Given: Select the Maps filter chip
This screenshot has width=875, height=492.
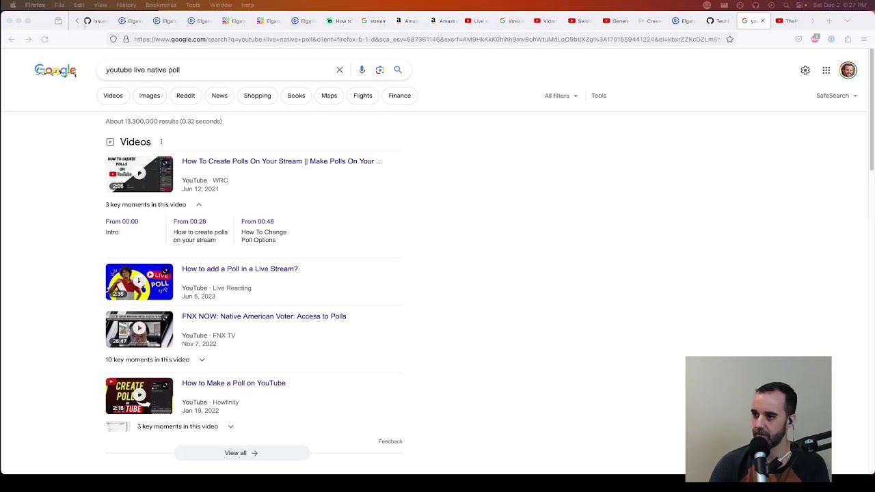Looking at the screenshot, I should point(329,96).
